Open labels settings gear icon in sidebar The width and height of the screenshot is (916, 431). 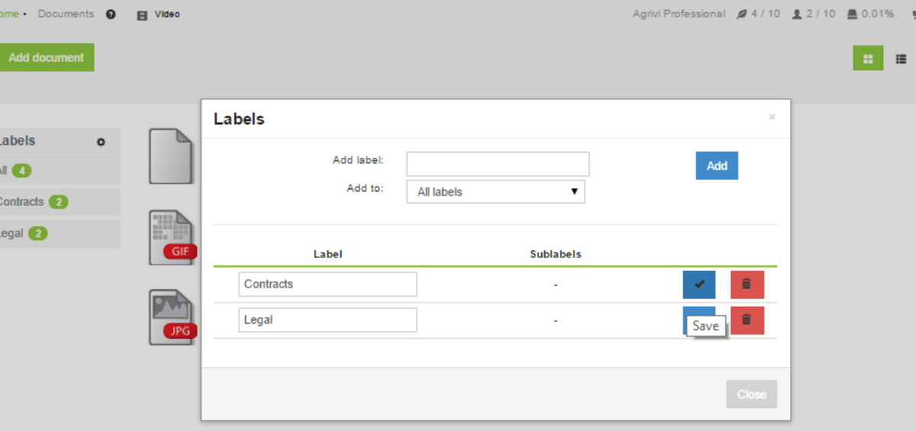[101, 142]
